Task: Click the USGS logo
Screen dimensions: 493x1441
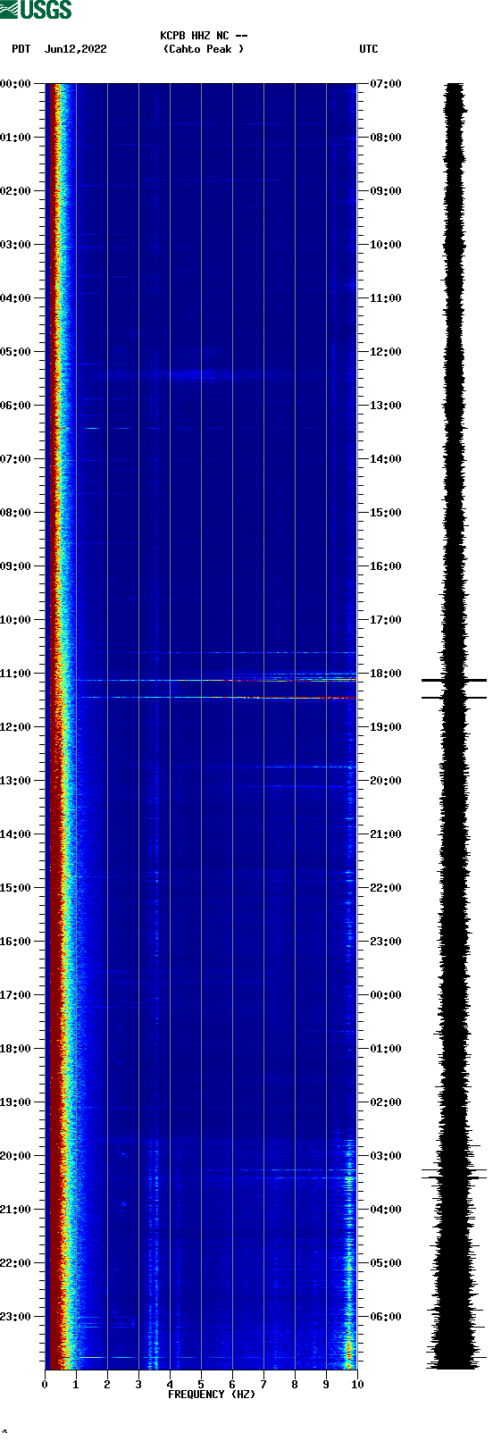Action: coord(36,10)
